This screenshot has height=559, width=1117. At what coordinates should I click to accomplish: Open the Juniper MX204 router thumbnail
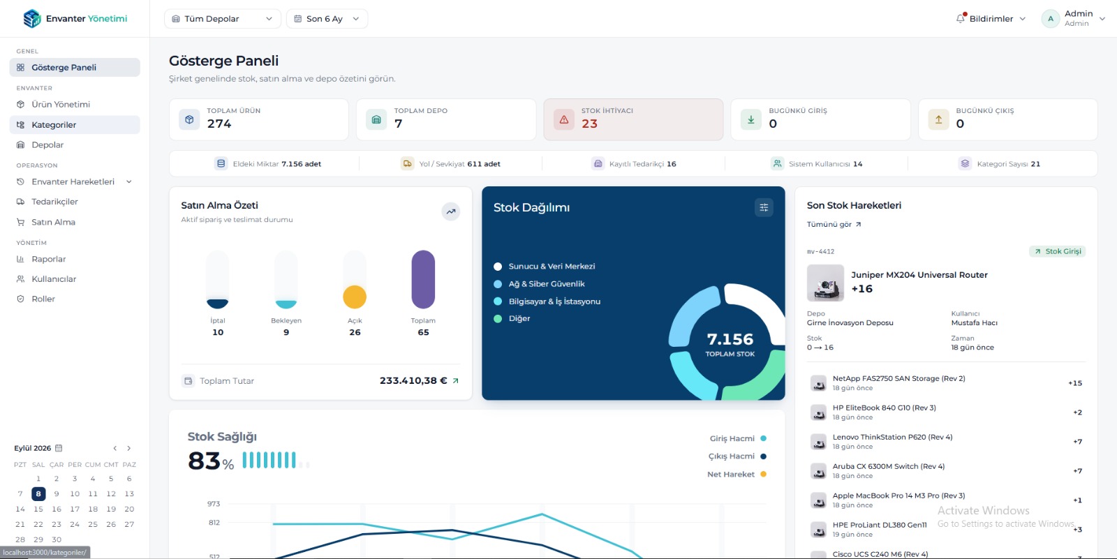[x=825, y=283]
